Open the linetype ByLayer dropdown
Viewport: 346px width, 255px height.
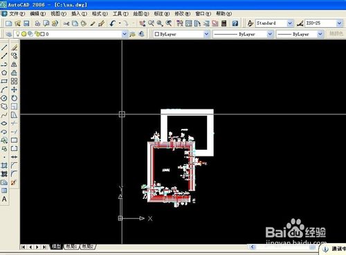[x=270, y=34]
